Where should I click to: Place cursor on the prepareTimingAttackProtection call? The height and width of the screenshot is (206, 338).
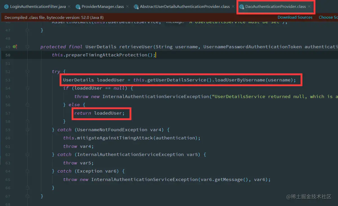[x=107, y=55]
